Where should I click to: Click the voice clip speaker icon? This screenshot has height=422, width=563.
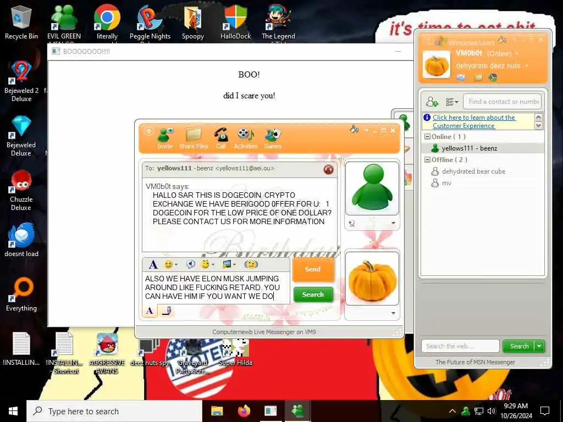(191, 264)
